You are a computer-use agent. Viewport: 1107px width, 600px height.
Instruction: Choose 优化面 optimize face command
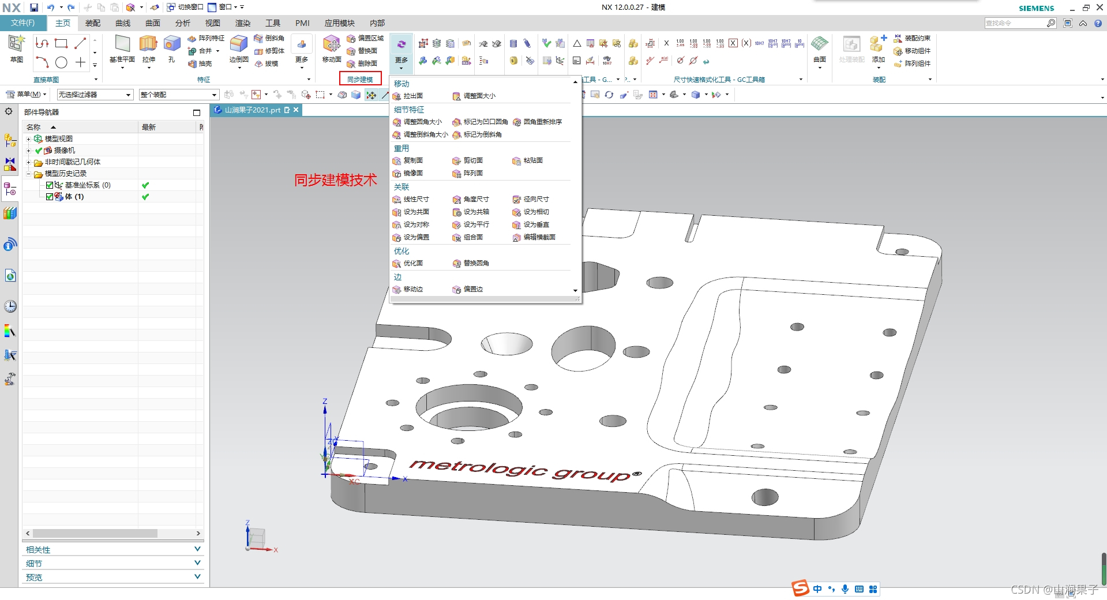[x=408, y=263]
